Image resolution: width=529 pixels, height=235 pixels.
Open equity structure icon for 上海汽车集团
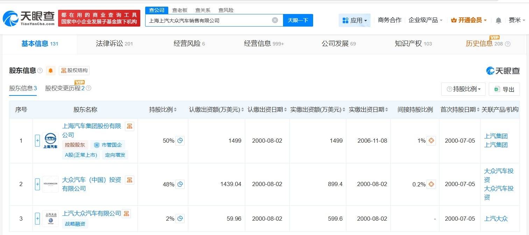[x=130, y=126]
